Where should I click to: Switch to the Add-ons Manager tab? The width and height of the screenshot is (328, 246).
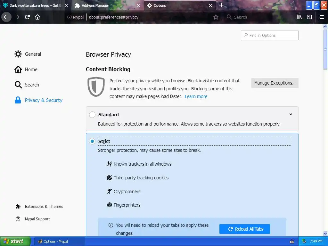click(106, 5)
